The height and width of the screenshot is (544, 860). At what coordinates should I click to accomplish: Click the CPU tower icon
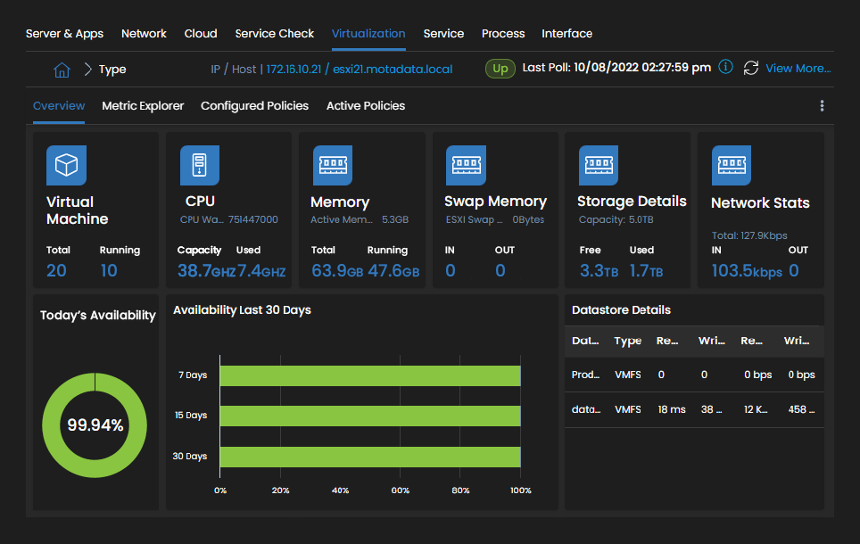tap(200, 165)
